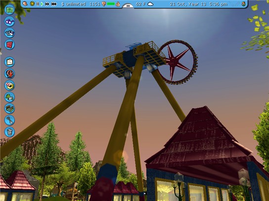This screenshot has width=269, height=201.
Task: Open the rides construction menu
Action: pos(9,74)
